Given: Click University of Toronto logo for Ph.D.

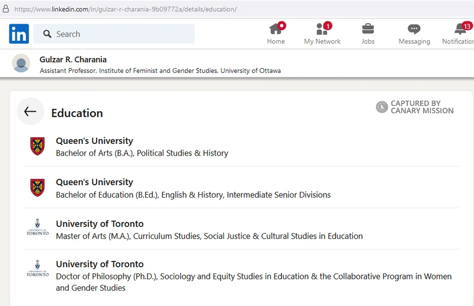Looking at the screenshot, I should (37, 268).
